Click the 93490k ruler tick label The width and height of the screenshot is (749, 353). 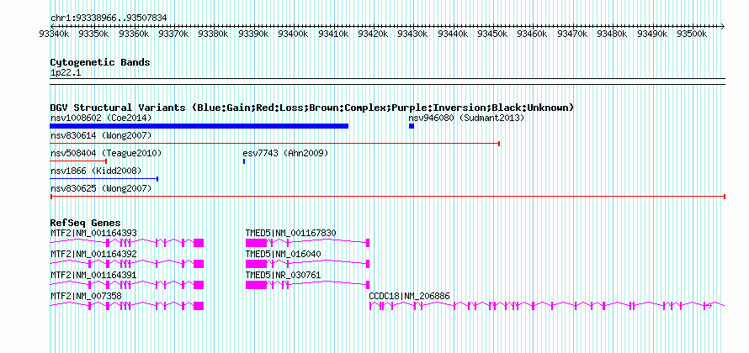(x=651, y=34)
